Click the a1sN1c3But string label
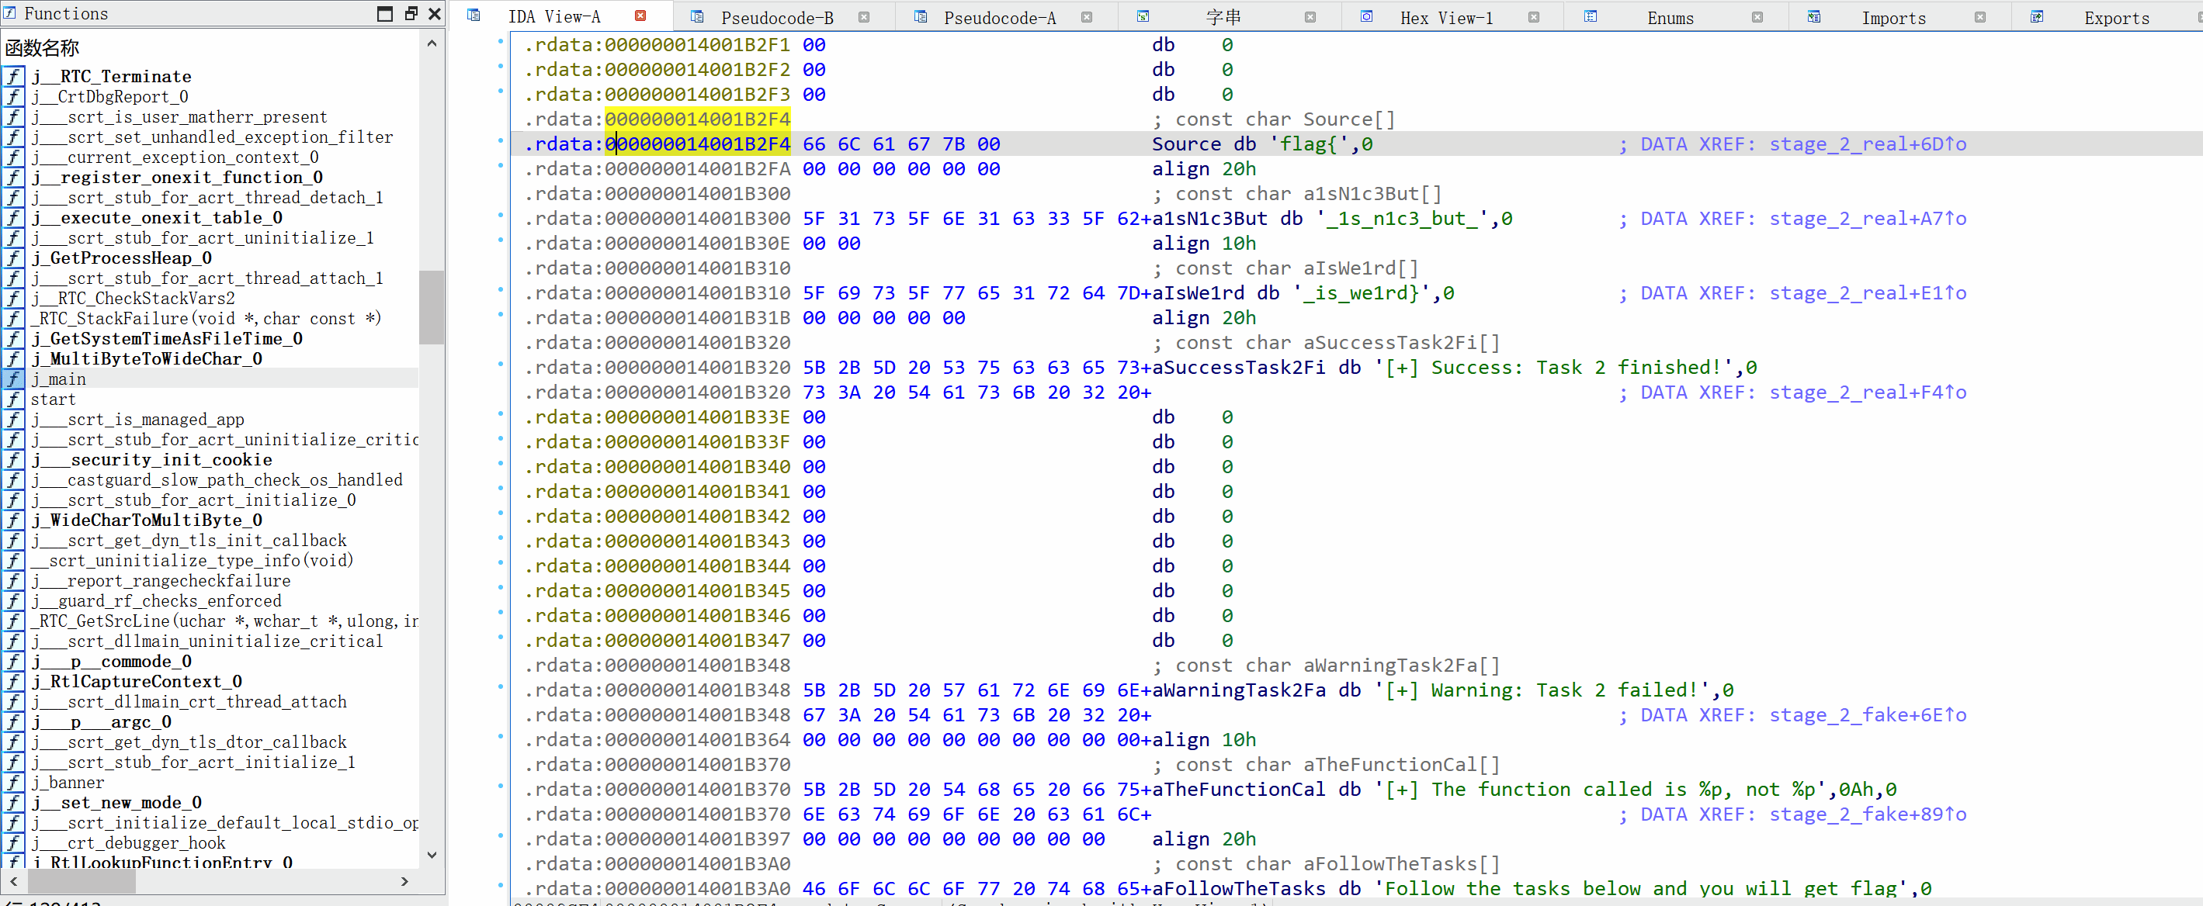Image resolution: width=2203 pixels, height=906 pixels. point(1209,218)
